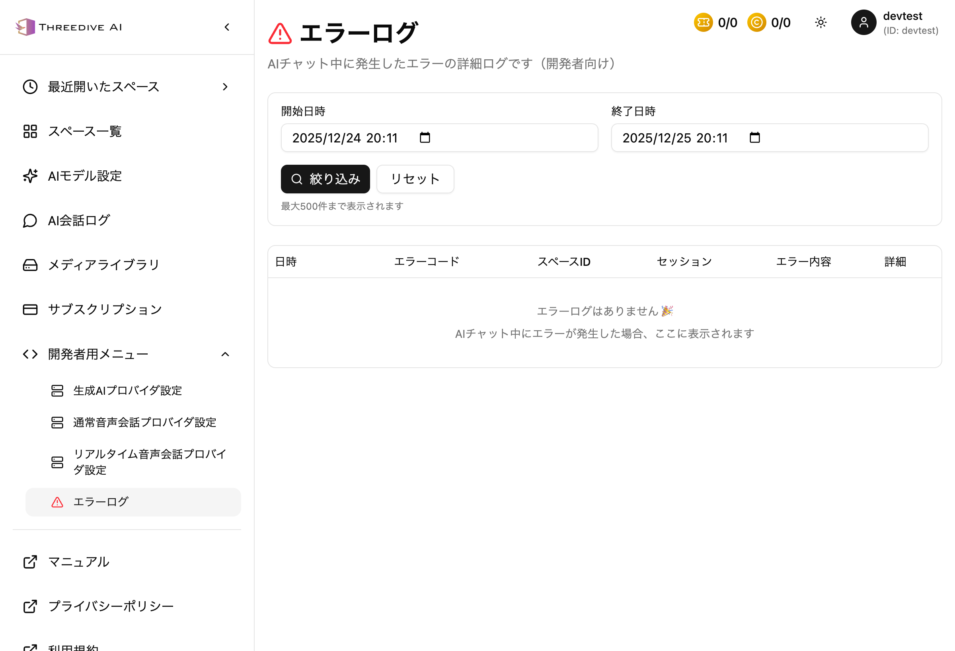Open サブスクリプション page
The height and width of the screenshot is (651, 955).
pyautogui.click(x=127, y=310)
